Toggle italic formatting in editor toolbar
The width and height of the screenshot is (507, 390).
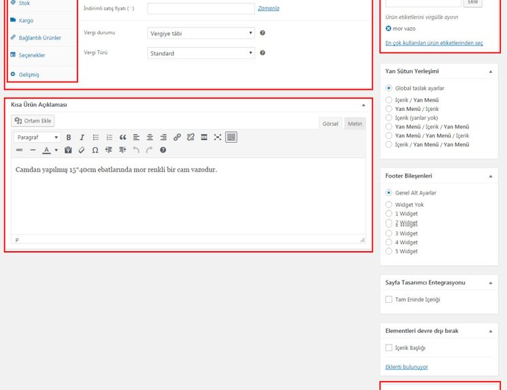click(x=82, y=137)
